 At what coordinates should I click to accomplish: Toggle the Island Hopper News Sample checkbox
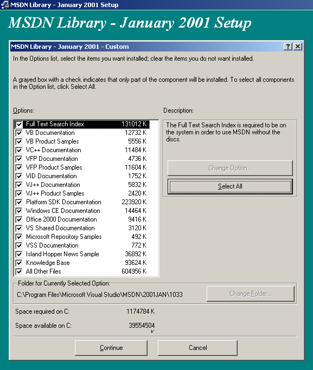19,254
